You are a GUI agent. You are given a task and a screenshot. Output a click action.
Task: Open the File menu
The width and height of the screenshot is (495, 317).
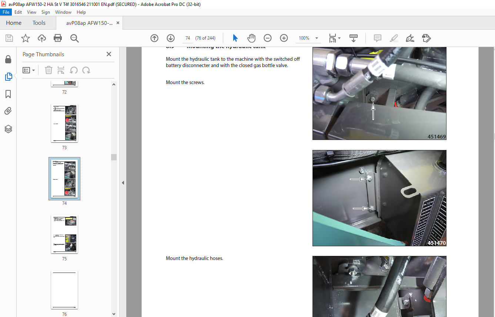(x=6, y=12)
